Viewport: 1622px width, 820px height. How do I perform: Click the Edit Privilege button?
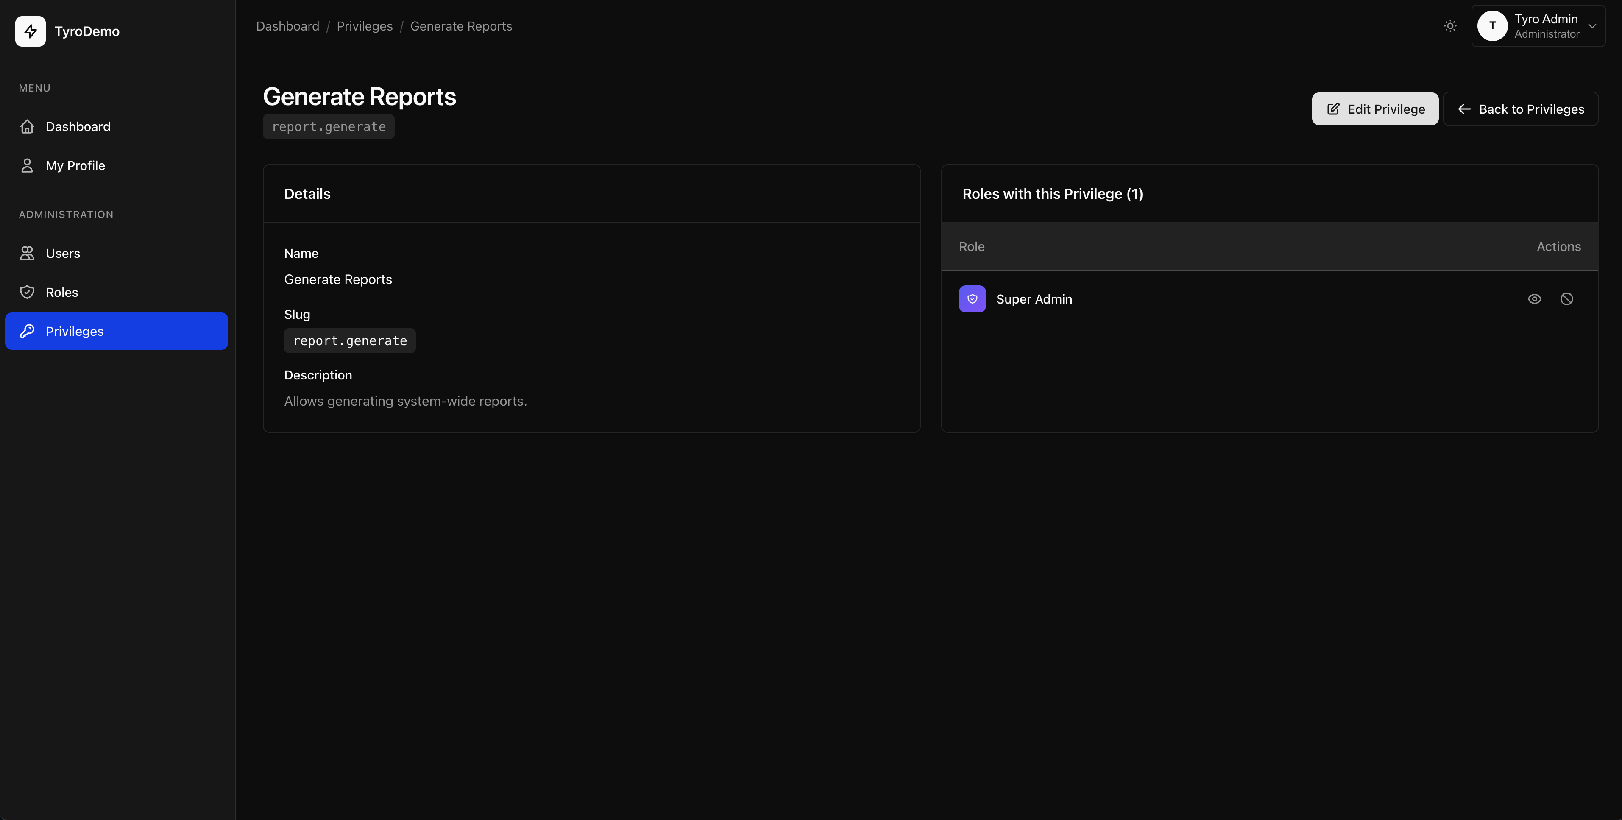[x=1375, y=109]
